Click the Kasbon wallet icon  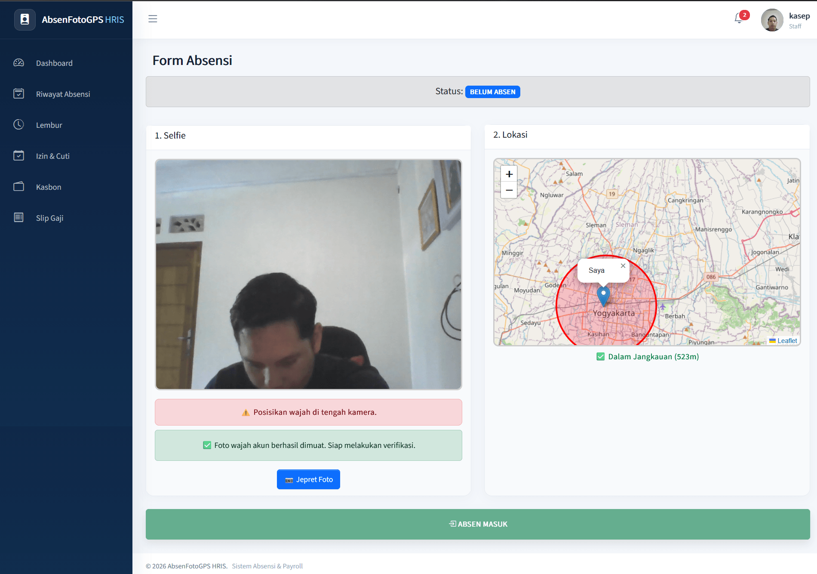coord(18,187)
